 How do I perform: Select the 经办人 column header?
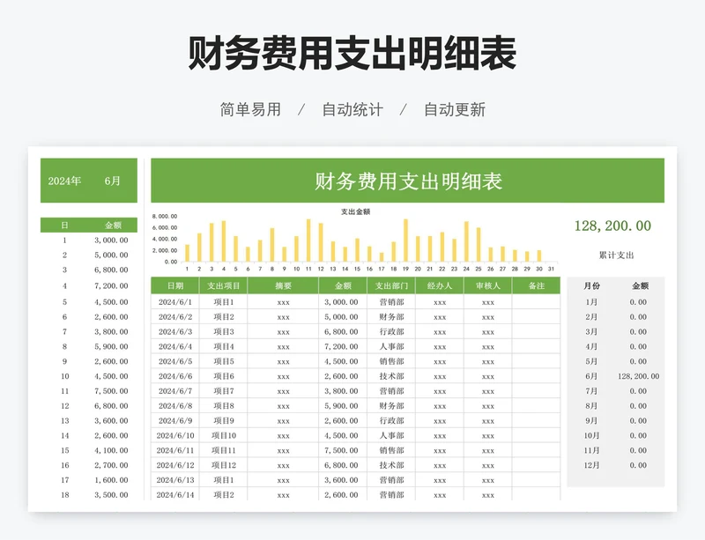(440, 285)
